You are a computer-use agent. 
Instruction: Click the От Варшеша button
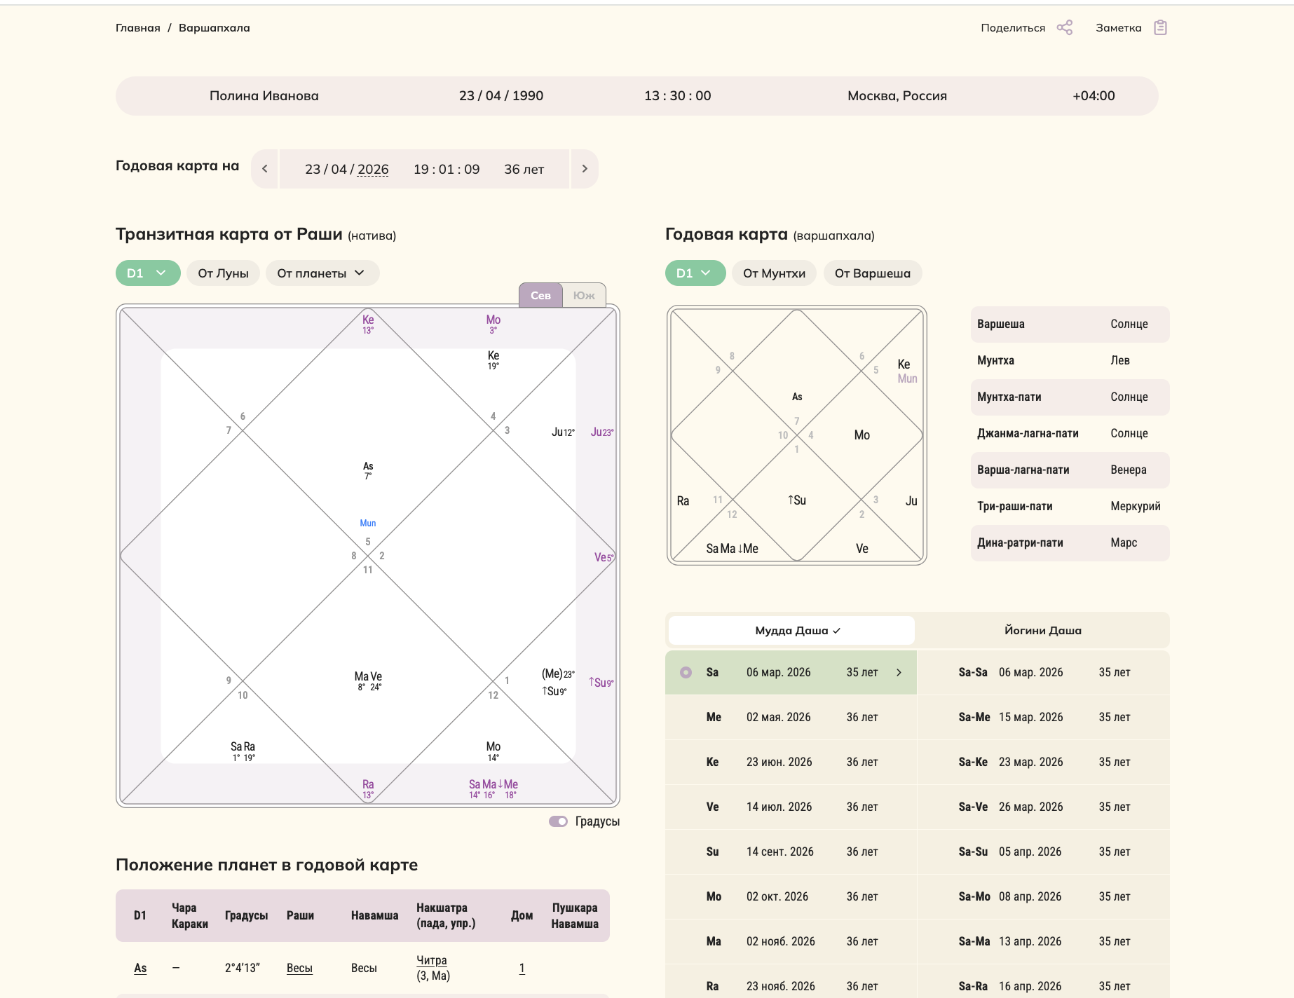(873, 273)
